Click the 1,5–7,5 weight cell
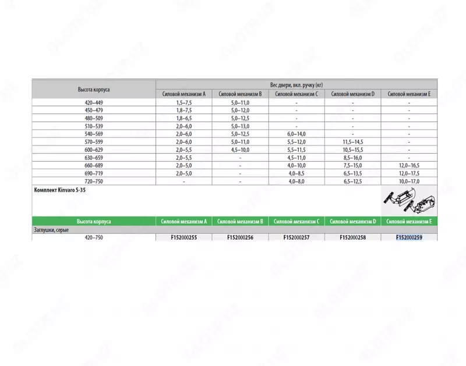The height and width of the screenshot is (366, 466). [183, 102]
